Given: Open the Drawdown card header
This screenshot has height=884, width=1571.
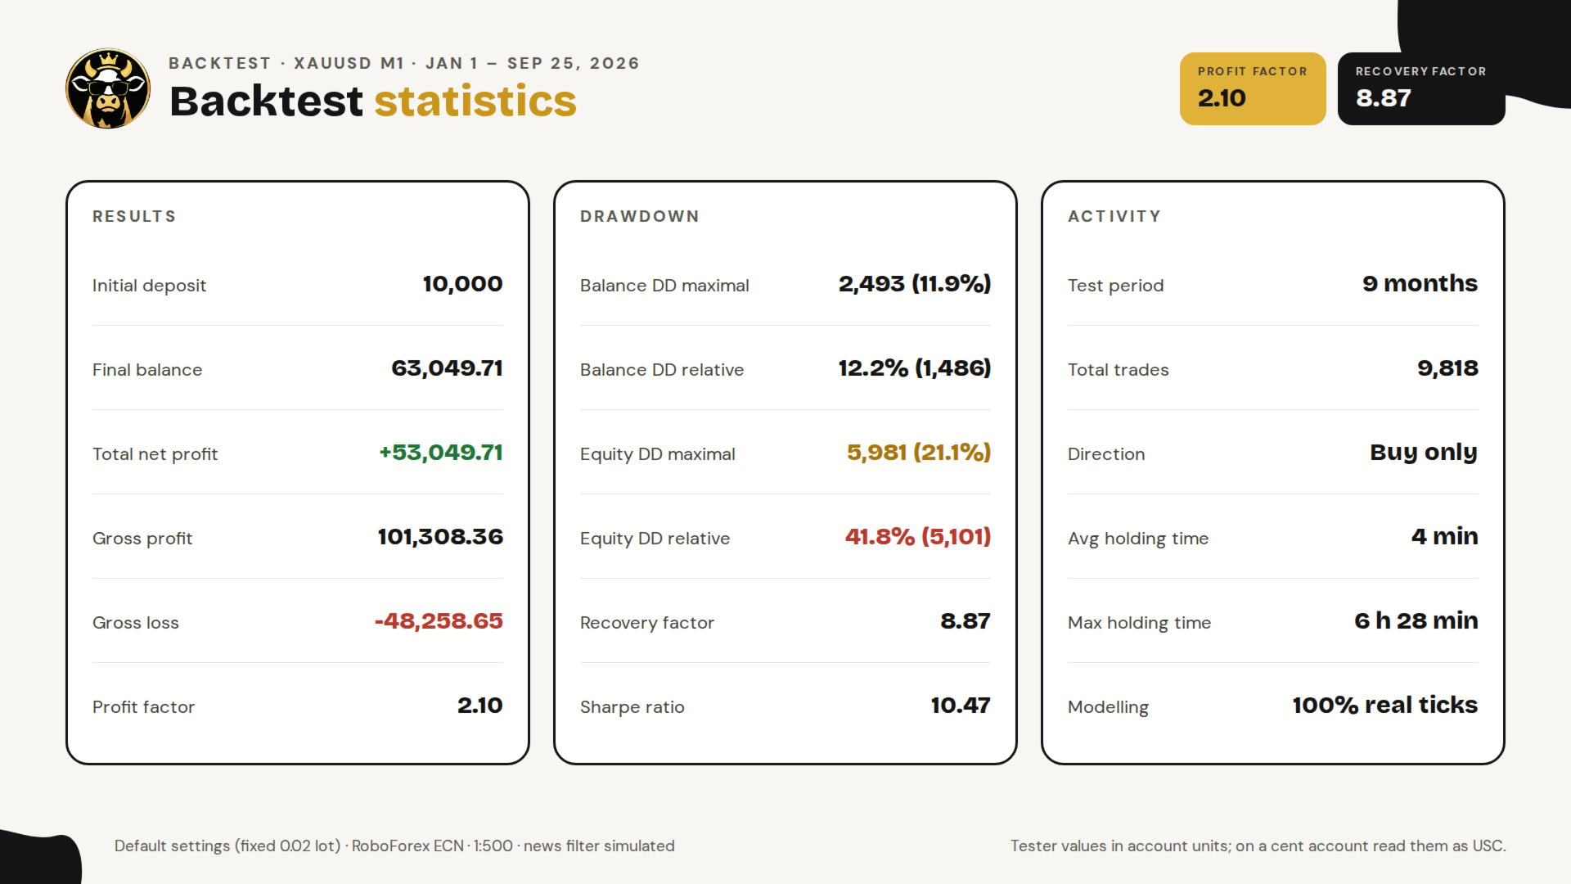Looking at the screenshot, I should [x=640, y=216].
